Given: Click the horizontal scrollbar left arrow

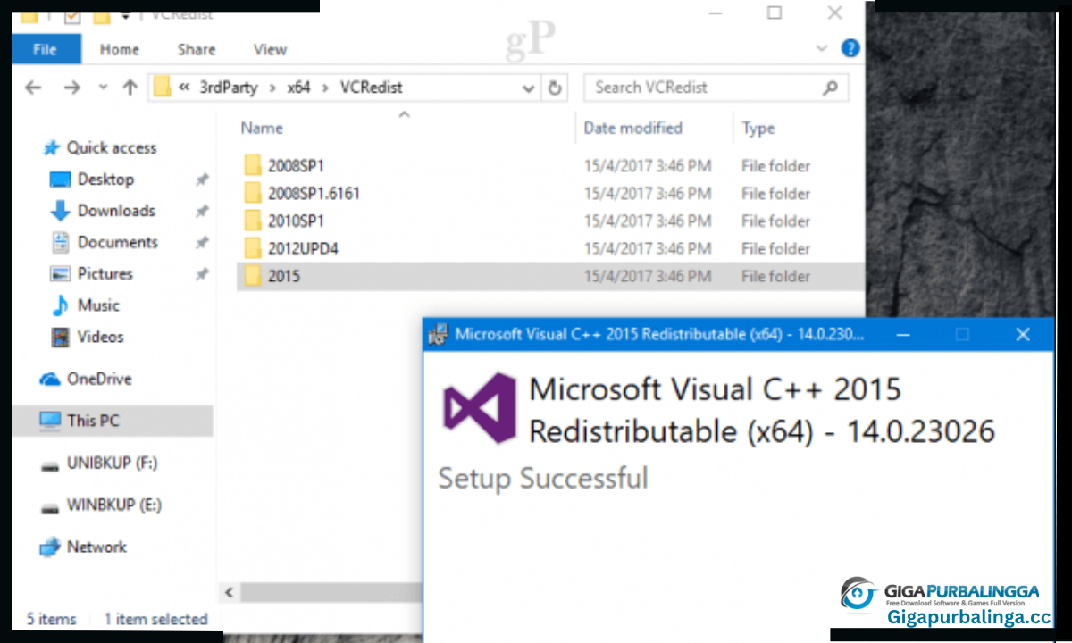Looking at the screenshot, I should 230,592.
